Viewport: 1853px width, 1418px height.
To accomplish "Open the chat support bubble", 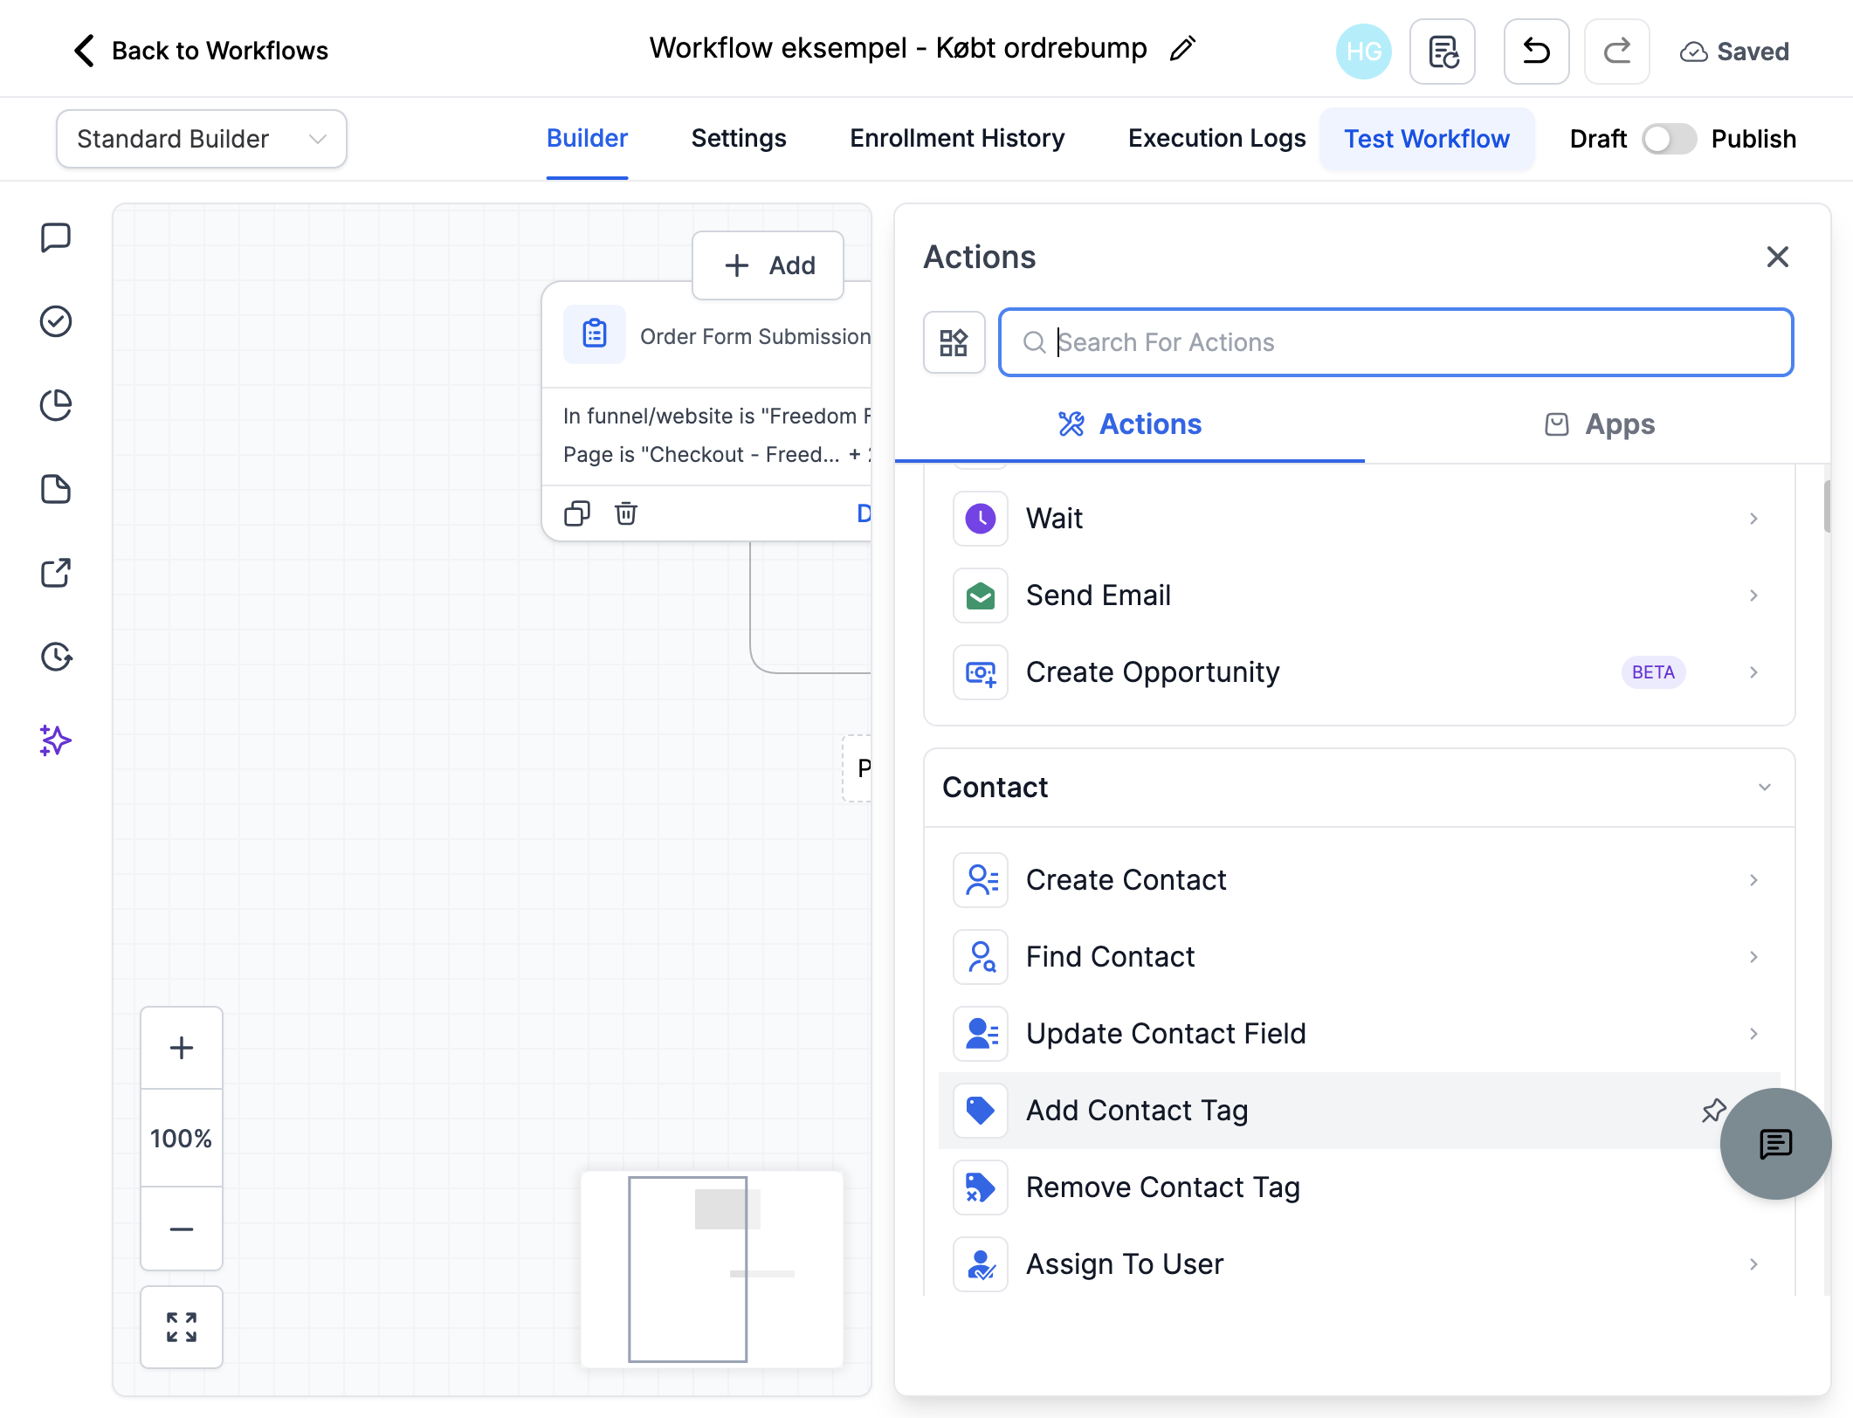I will coord(1775,1144).
